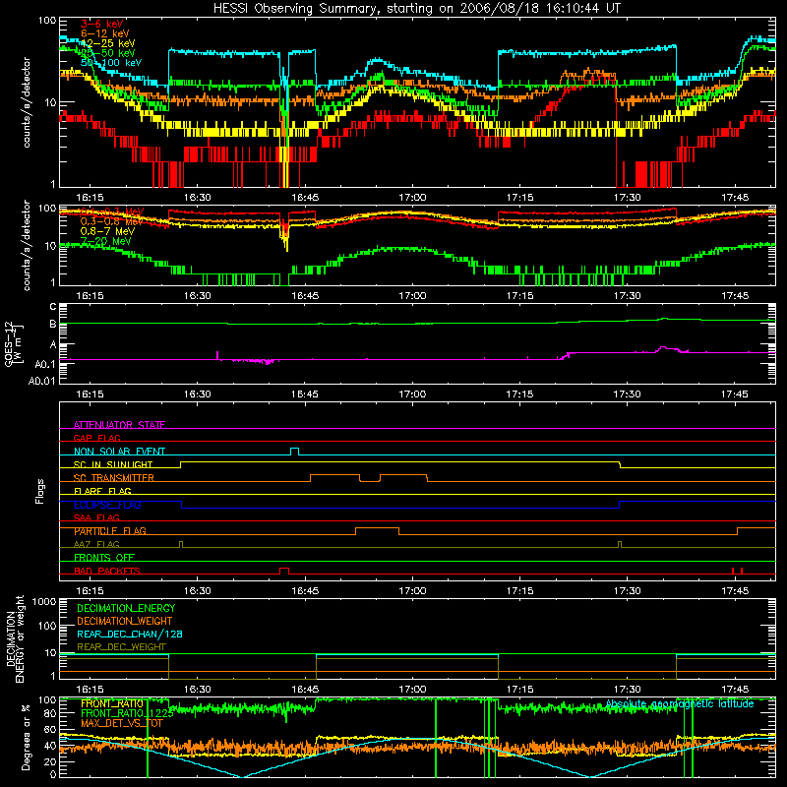Select the REAR_DEC_CHAN/128 legend label

130,634
